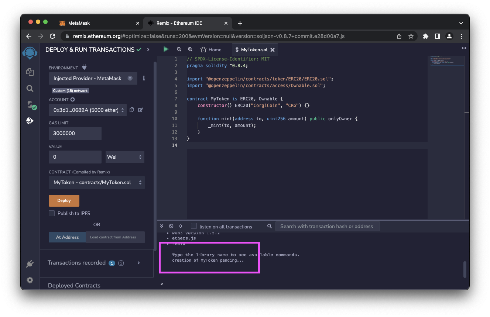
Task: Click pending transactions counter 0
Action: tap(181, 226)
